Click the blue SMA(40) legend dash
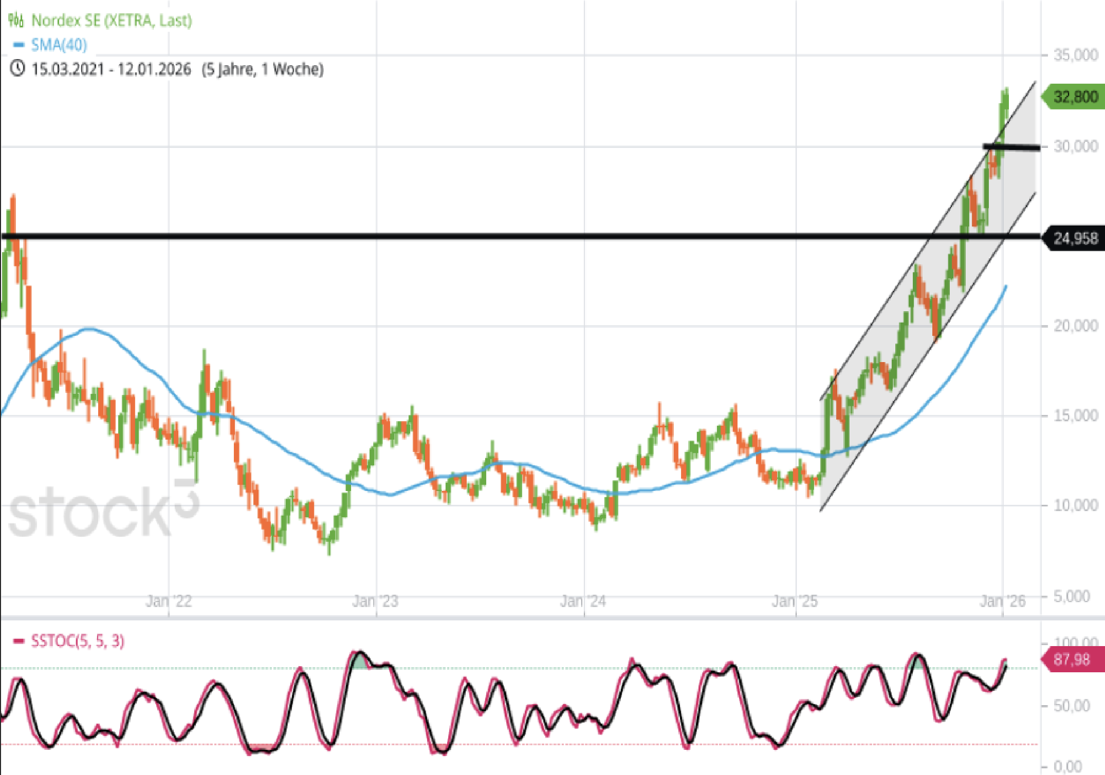 pos(19,45)
